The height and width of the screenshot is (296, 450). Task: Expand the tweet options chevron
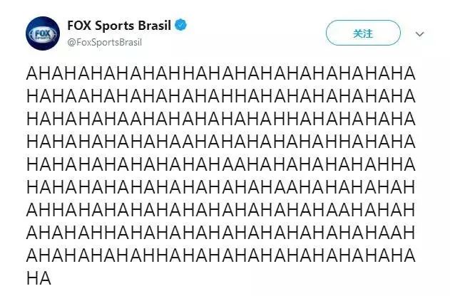(x=419, y=34)
